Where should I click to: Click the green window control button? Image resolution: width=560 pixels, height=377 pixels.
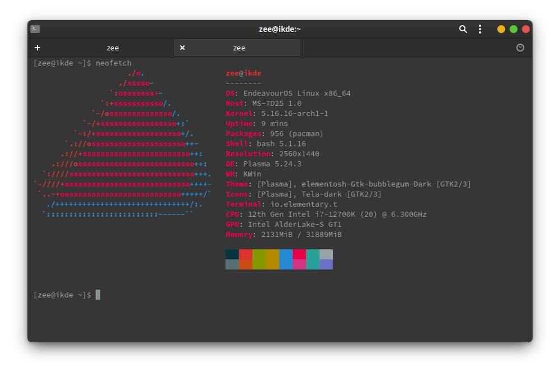click(x=513, y=29)
